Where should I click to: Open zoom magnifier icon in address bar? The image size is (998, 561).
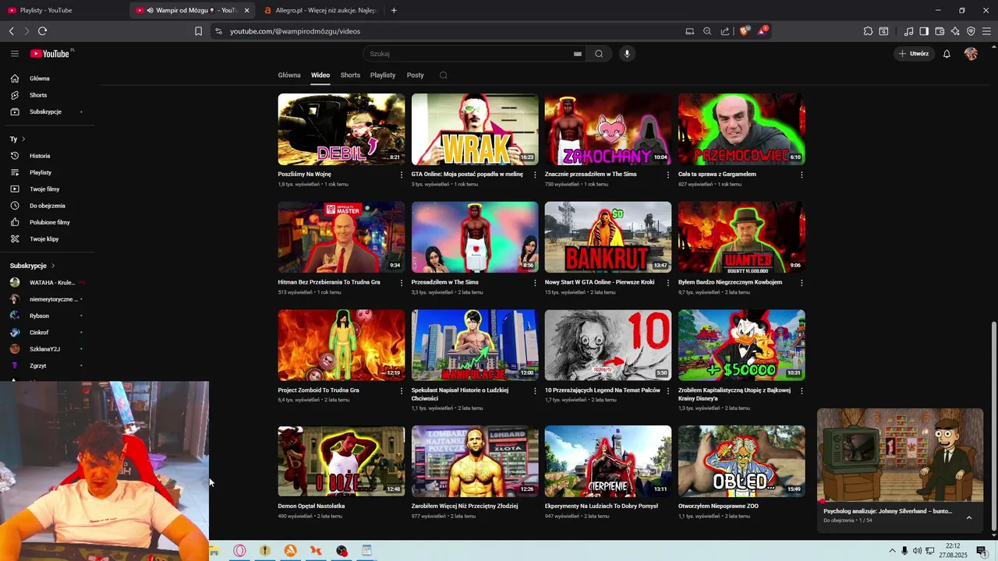pos(707,31)
